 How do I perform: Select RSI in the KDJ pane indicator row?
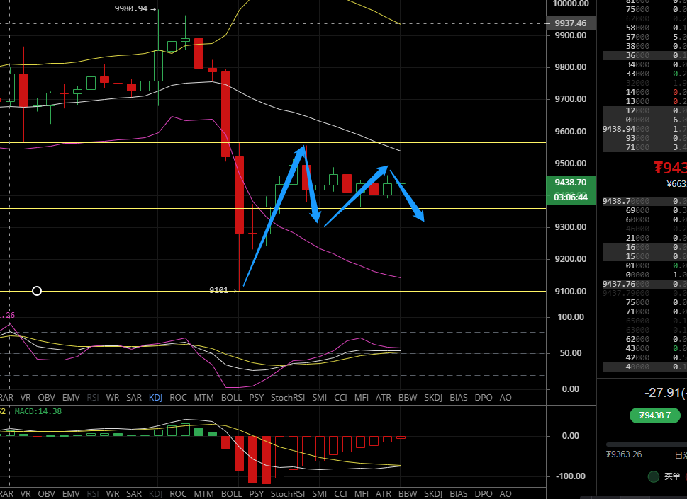93,398
